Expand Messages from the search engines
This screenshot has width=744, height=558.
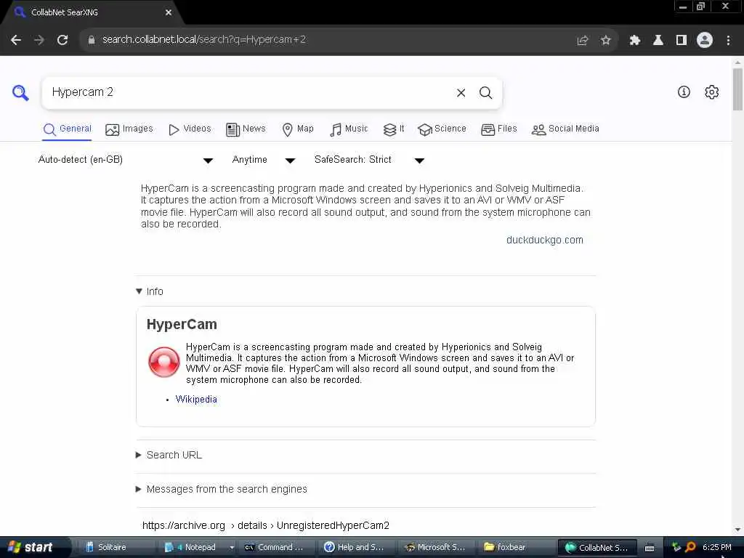coord(222,489)
